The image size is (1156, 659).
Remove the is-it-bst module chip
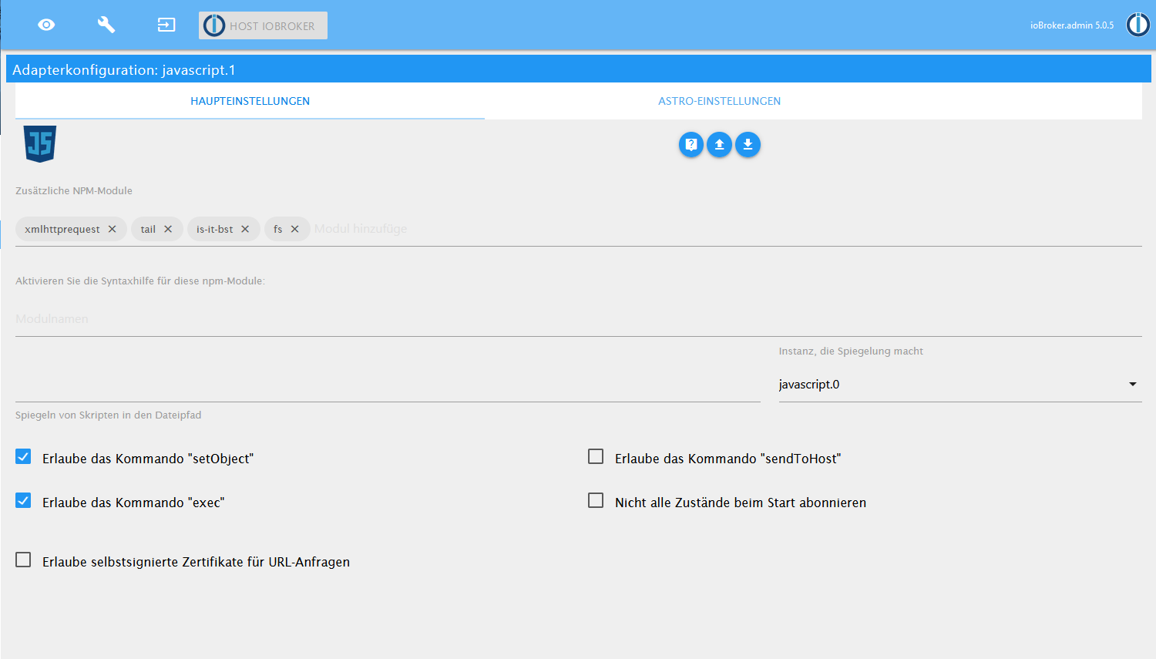tap(245, 229)
